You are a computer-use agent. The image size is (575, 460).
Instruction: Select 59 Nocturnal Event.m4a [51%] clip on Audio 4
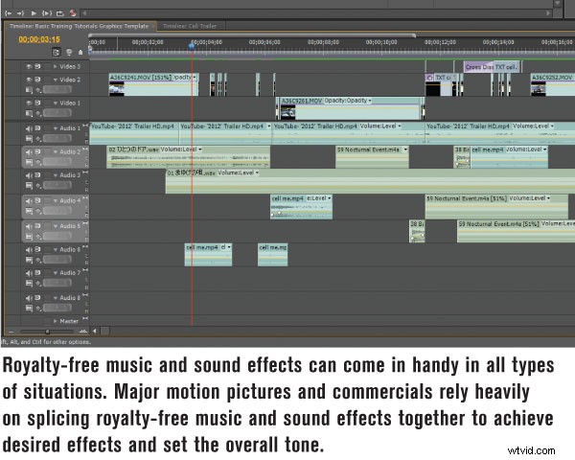tap(496, 207)
